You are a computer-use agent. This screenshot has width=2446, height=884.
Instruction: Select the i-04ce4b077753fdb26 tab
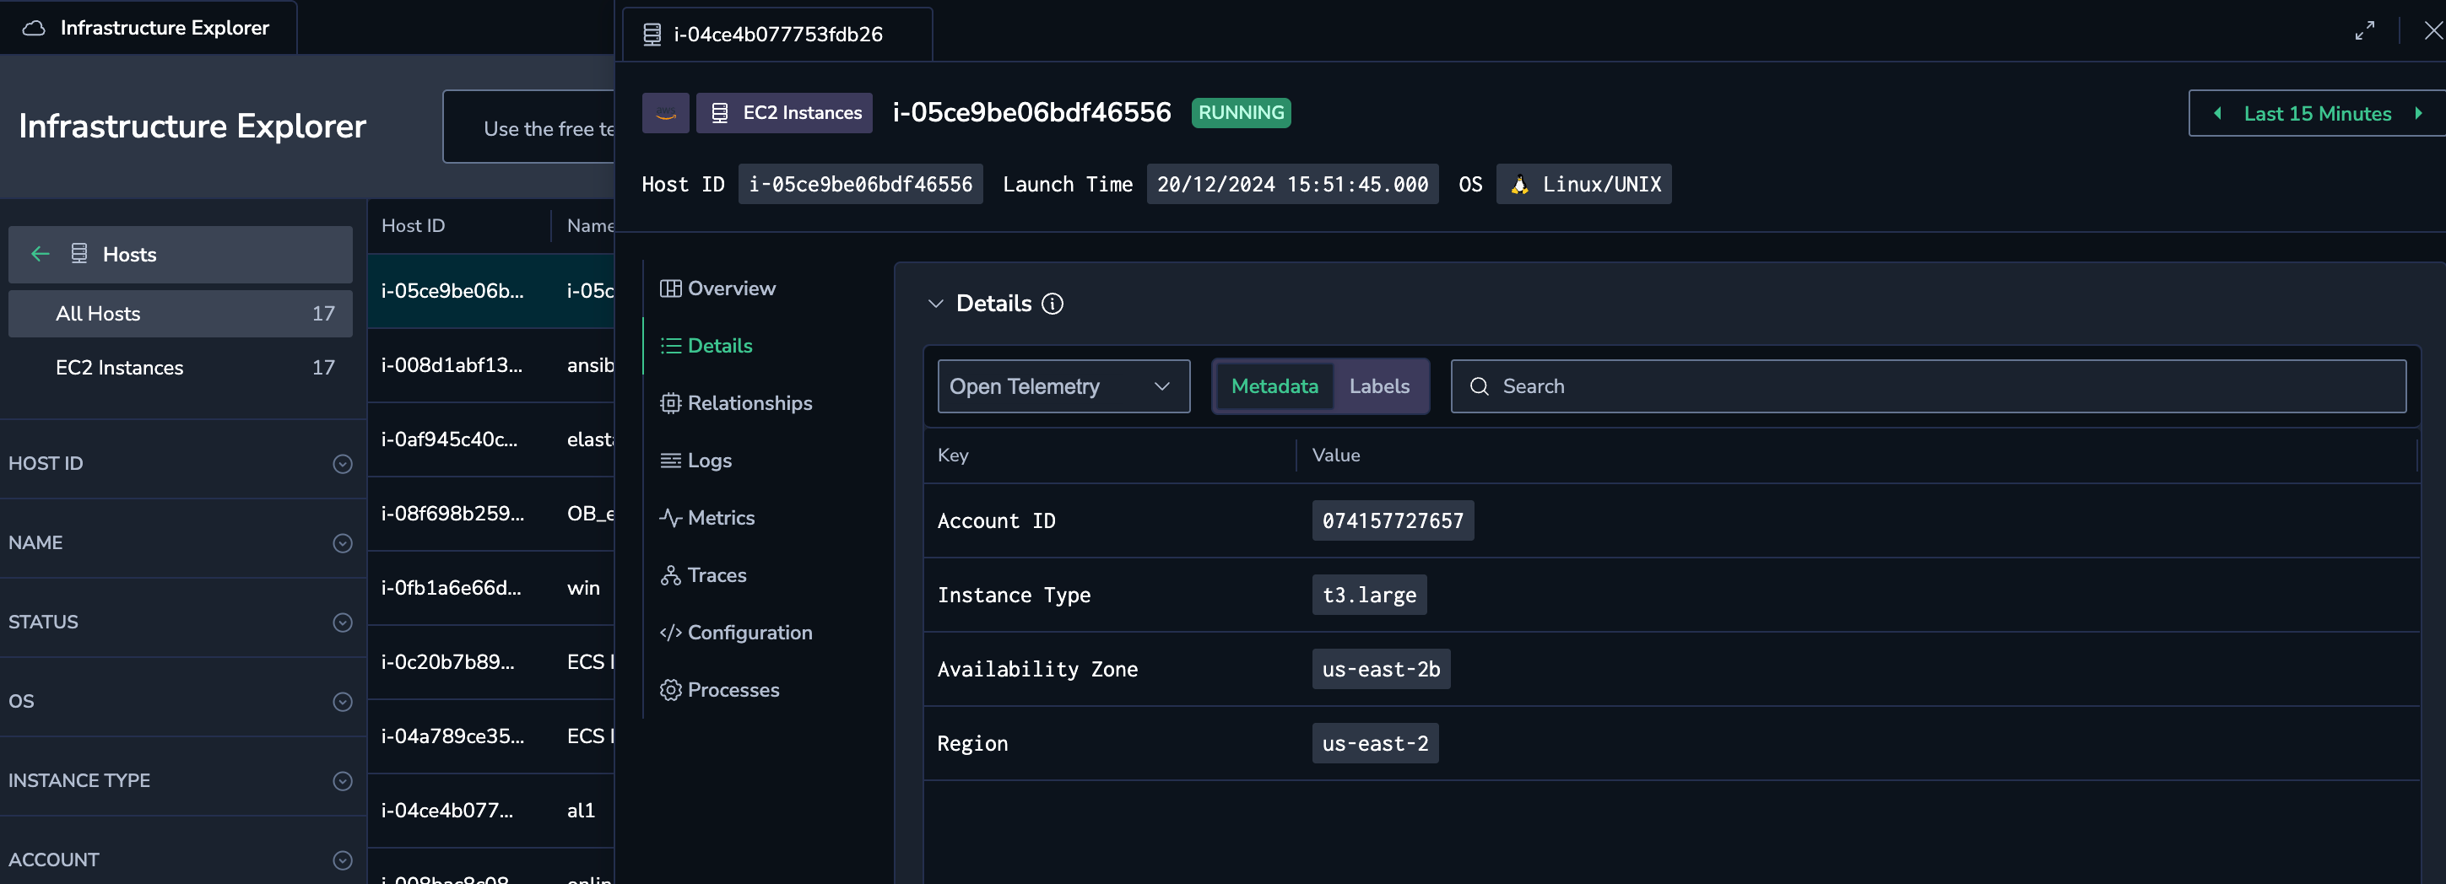pos(777,34)
